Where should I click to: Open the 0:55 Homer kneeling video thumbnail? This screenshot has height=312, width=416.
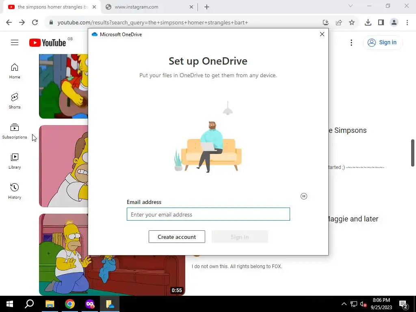[x=112, y=275]
